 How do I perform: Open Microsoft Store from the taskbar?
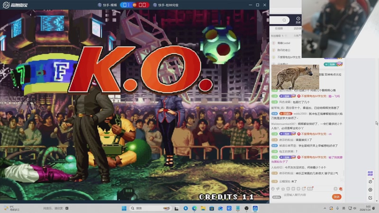coord(212,208)
